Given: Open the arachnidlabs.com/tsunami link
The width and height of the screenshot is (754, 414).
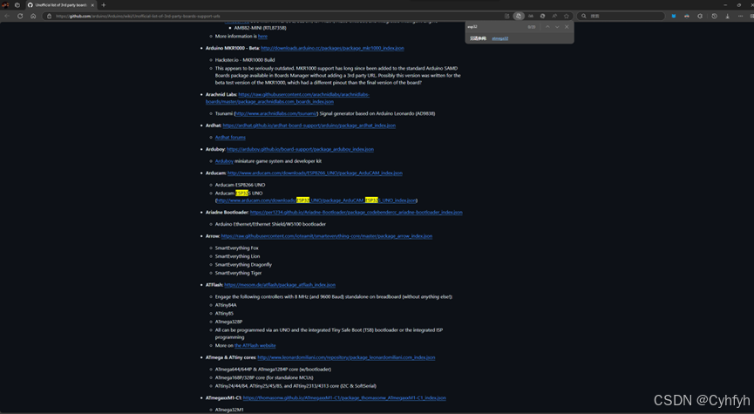Looking at the screenshot, I should click(276, 113).
